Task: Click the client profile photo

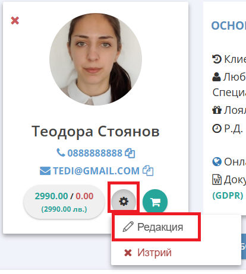Action: 96,59
